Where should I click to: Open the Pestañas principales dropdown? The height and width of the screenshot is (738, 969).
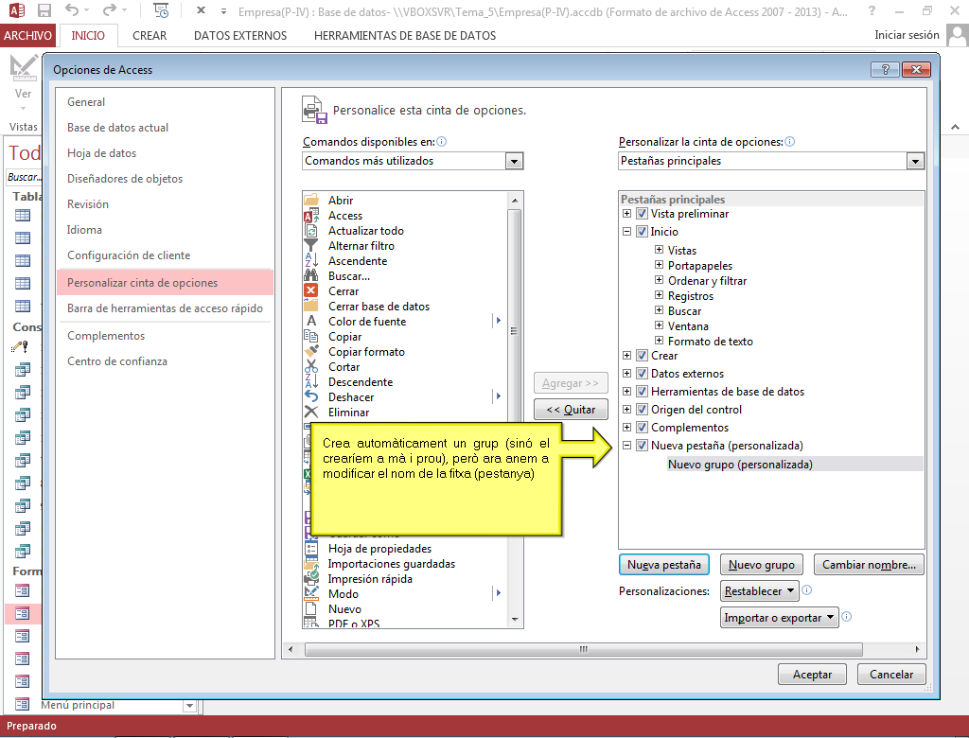click(915, 162)
